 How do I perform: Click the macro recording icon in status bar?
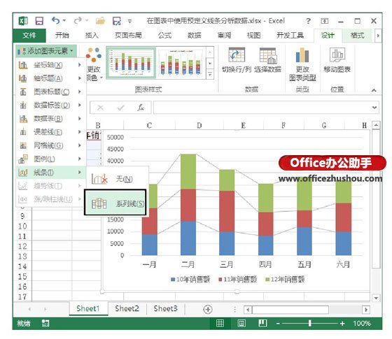[45, 323]
